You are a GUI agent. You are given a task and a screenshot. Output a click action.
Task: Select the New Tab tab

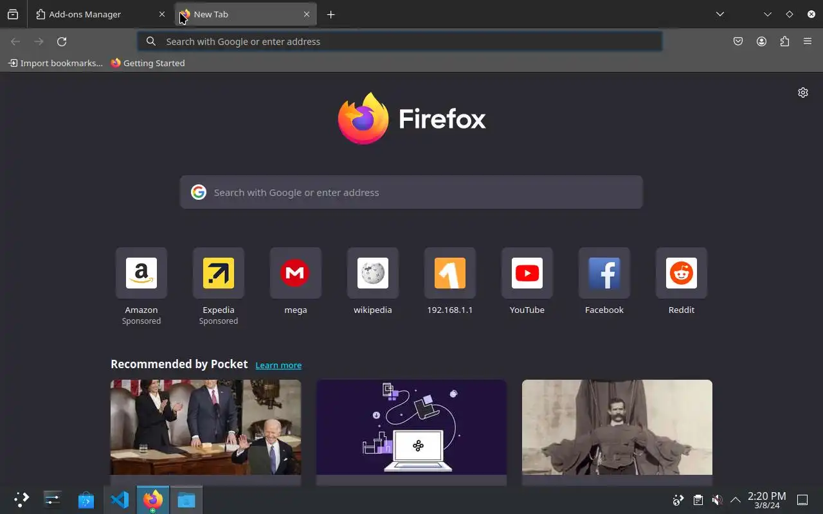click(x=246, y=14)
